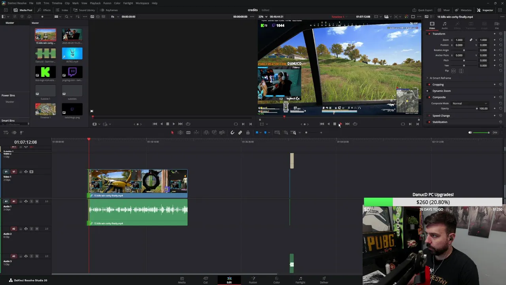
Task: Open the Workspace menu
Action: [142, 3]
